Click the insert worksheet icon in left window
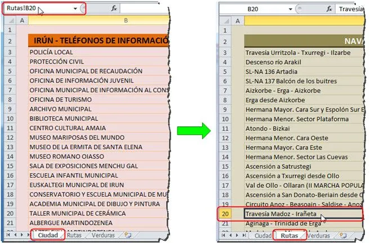Viewport: 370px width, 244px height. (128, 235)
